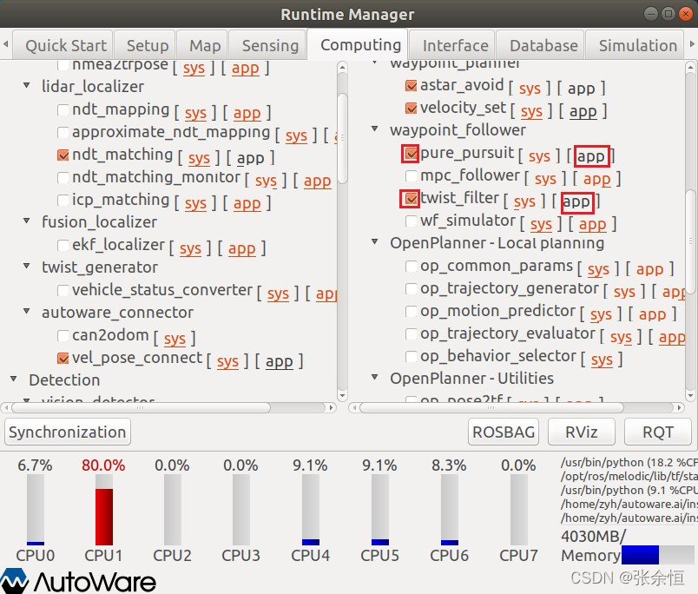This screenshot has height=594, width=698.
Task: Open astar_avoid sys settings link
Action: 530,89
